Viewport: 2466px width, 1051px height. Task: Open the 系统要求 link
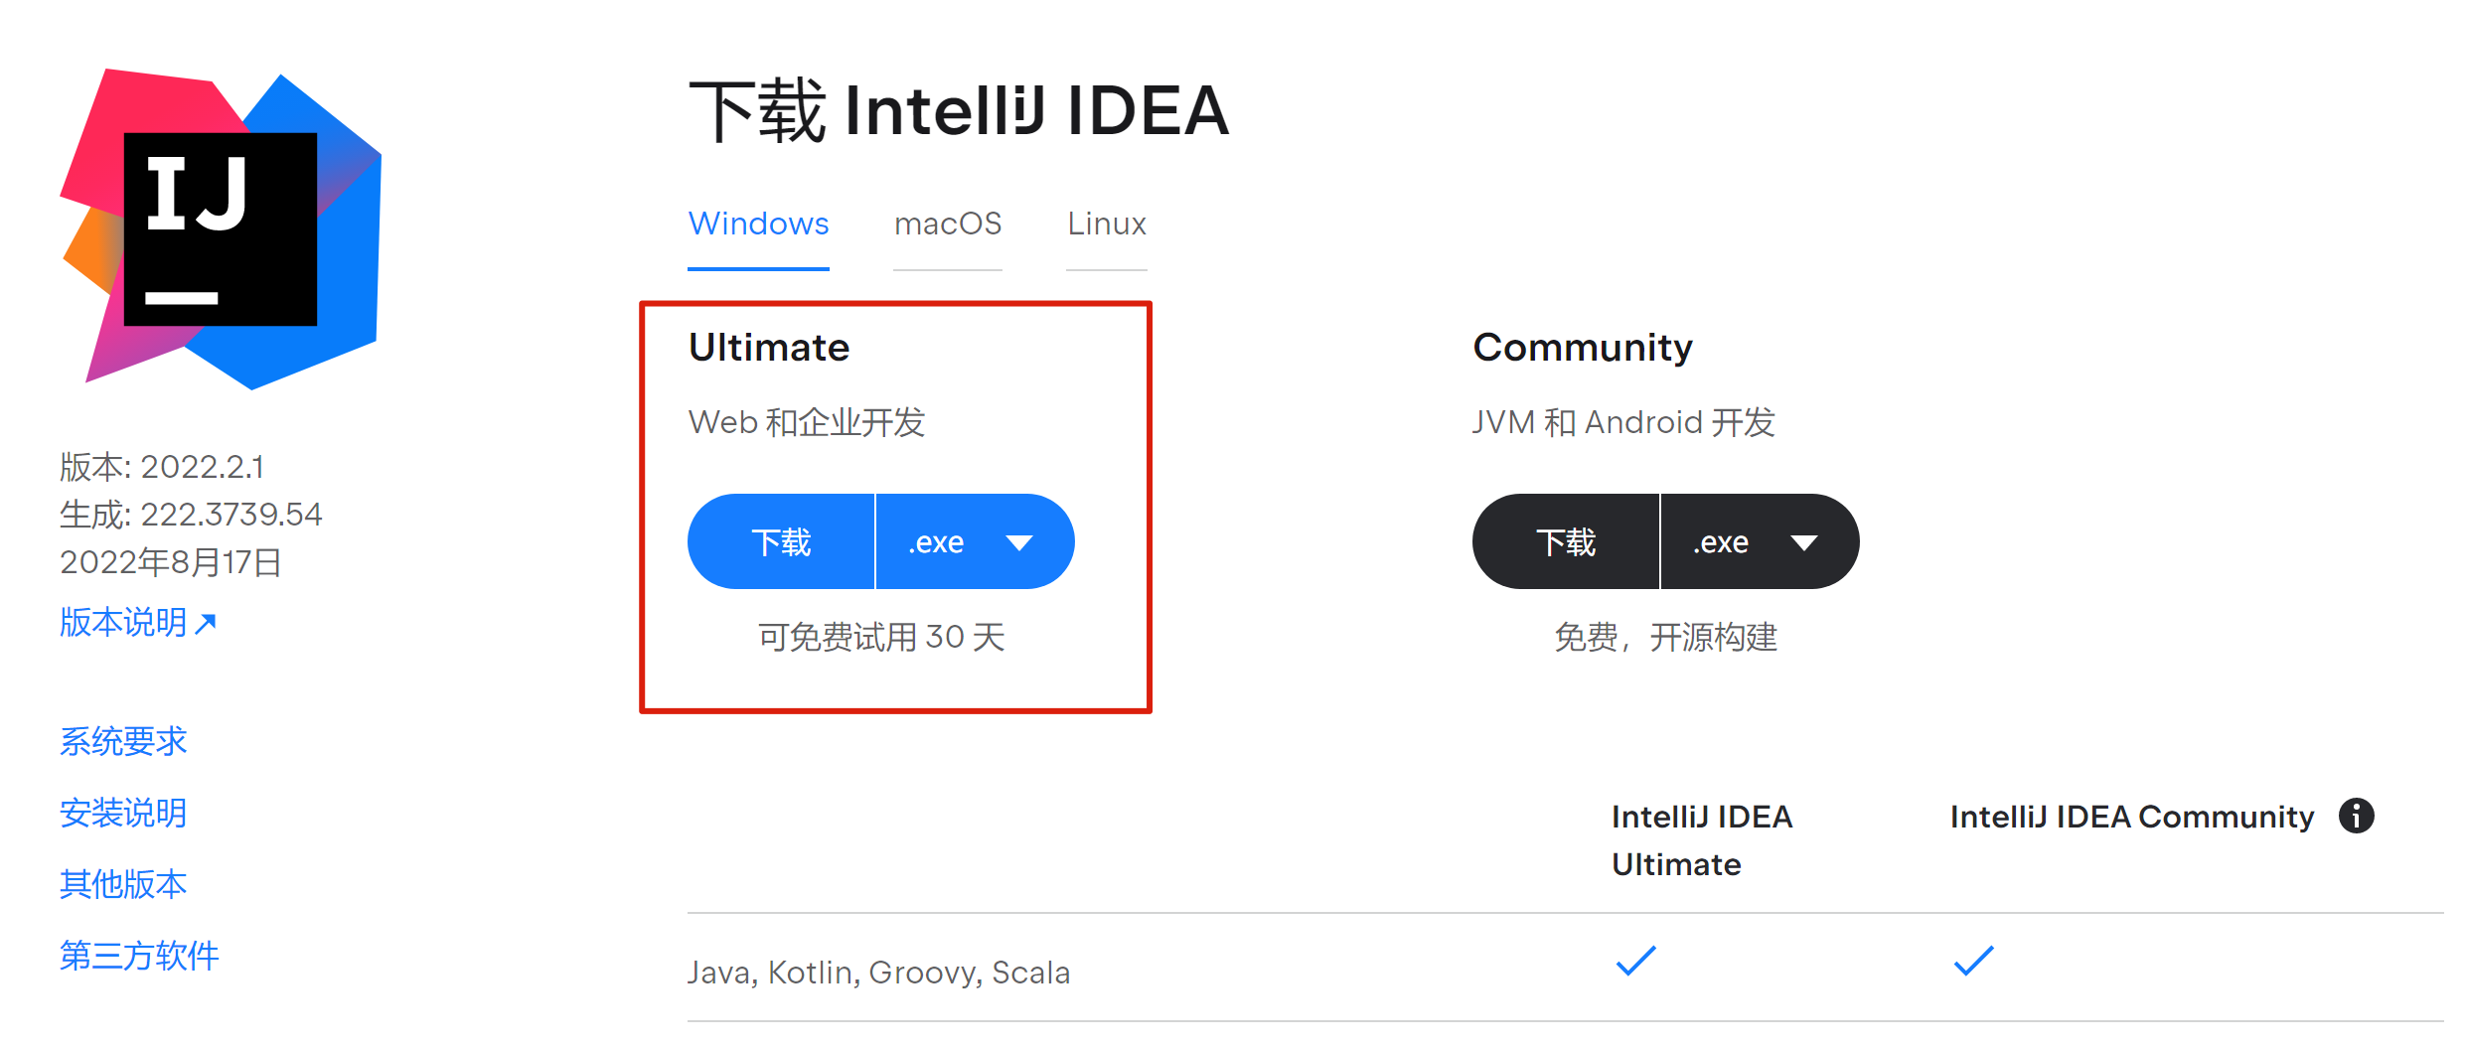[x=123, y=742]
